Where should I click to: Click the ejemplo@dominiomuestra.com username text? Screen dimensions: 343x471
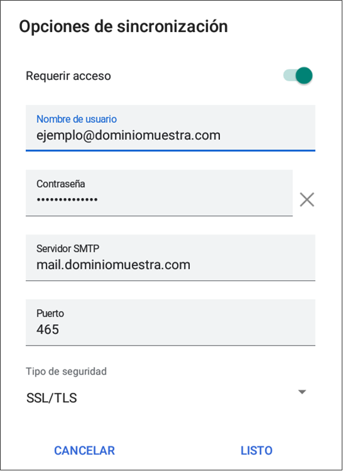[x=129, y=136]
